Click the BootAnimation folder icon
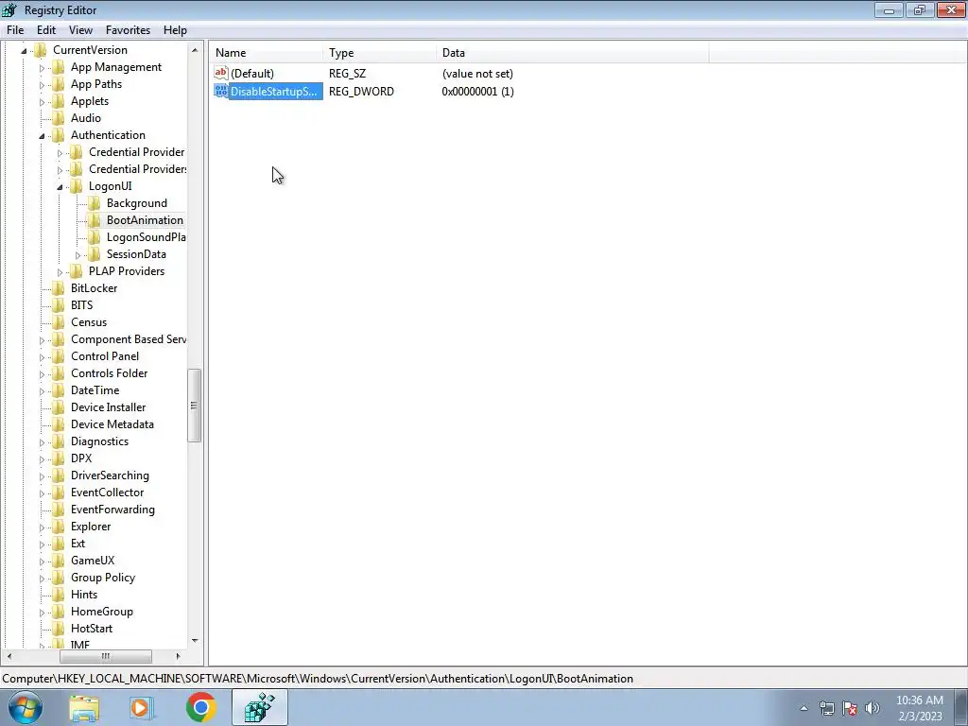This screenshot has height=726, width=968. [94, 219]
